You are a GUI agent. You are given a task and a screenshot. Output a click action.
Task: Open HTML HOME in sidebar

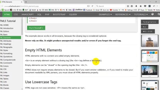coord(4,25)
